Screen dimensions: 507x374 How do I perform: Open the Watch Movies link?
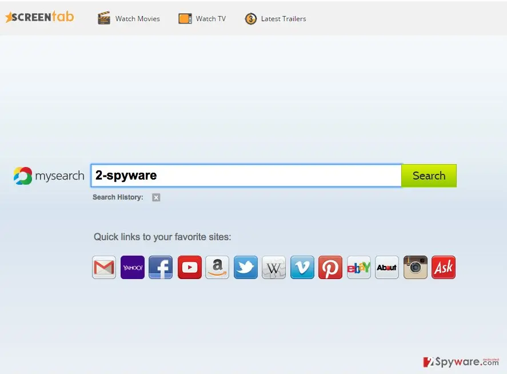coord(137,19)
